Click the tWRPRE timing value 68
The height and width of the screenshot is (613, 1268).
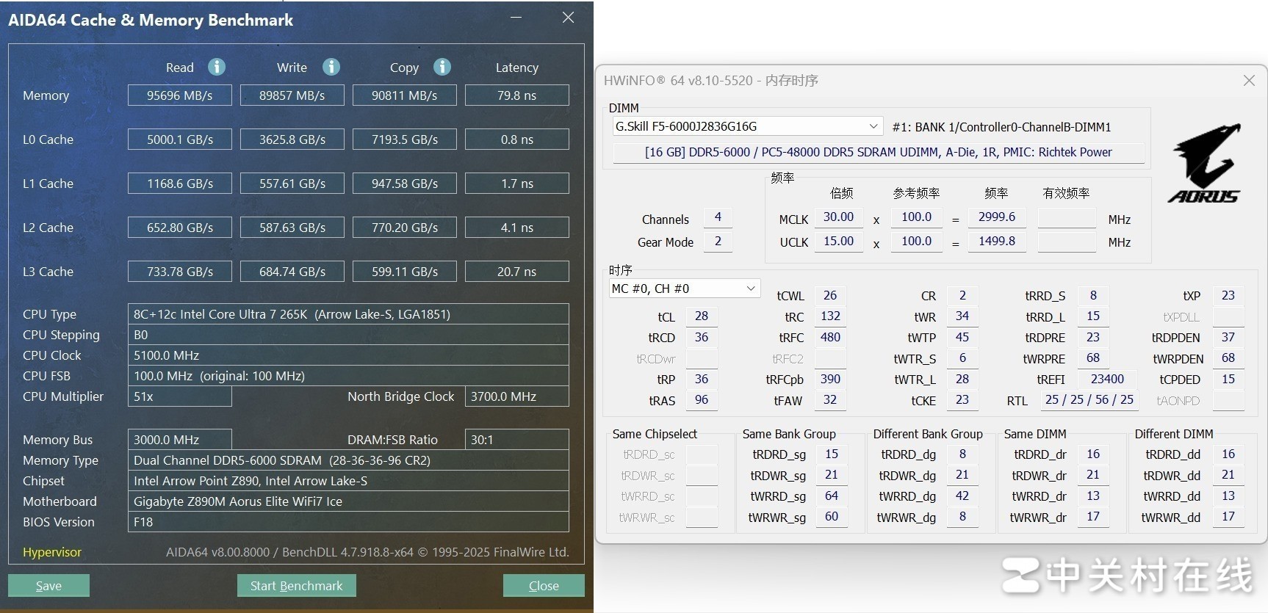point(1093,358)
